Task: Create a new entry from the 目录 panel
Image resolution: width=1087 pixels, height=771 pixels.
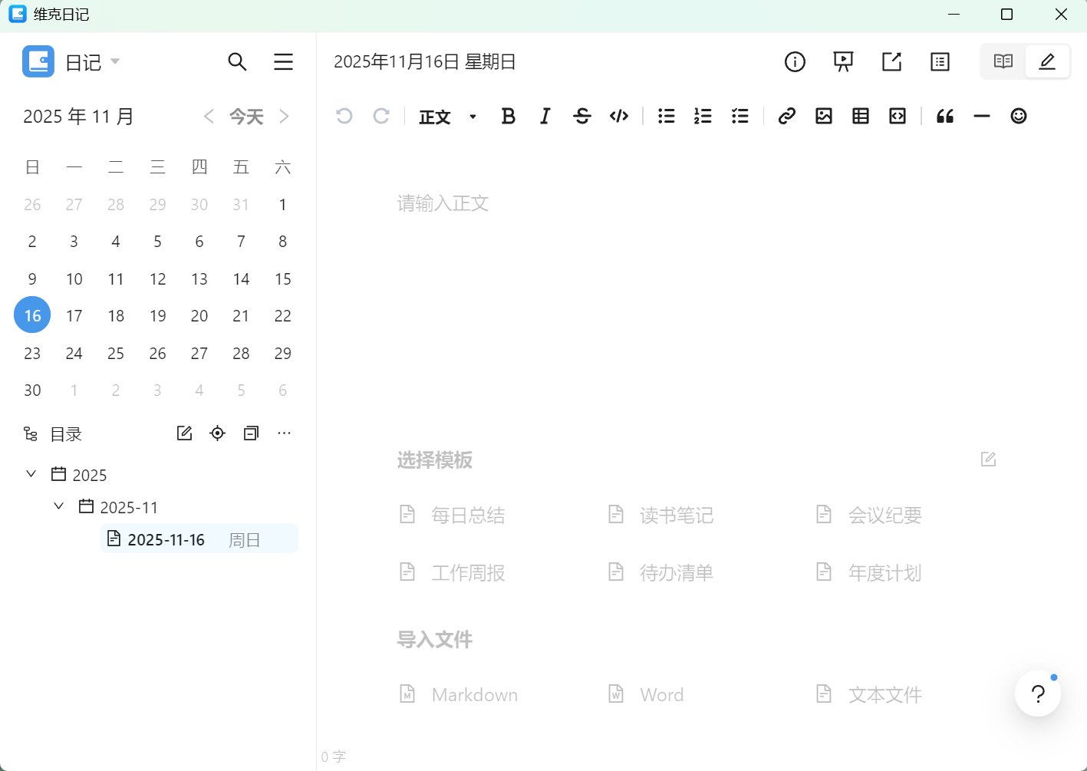Action: pos(184,433)
